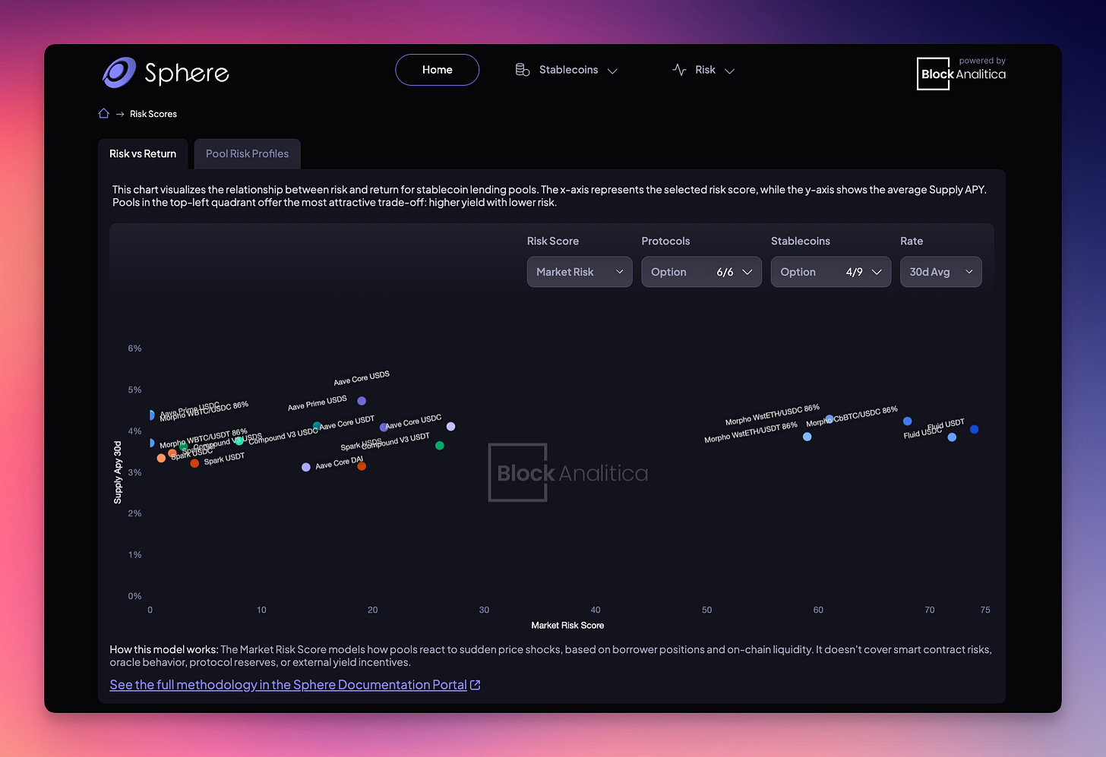Click the Risk Scores breadcrumb text
Viewport: 1106px width, 757px height.
tap(153, 114)
